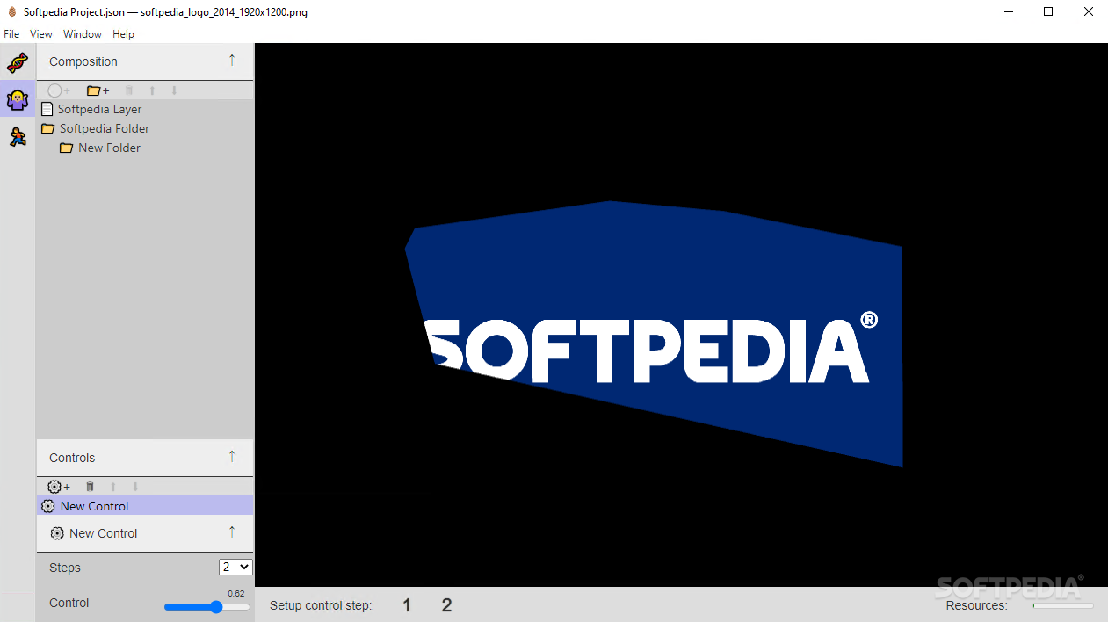Open the View menu
Viewport: 1108px width, 622px height.
point(41,34)
